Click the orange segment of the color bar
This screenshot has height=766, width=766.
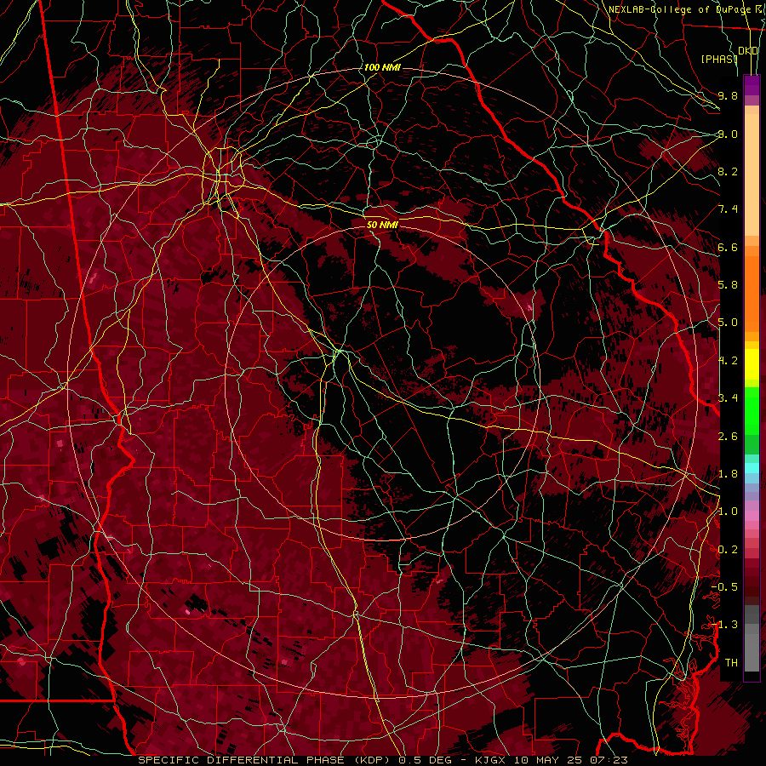[752, 294]
